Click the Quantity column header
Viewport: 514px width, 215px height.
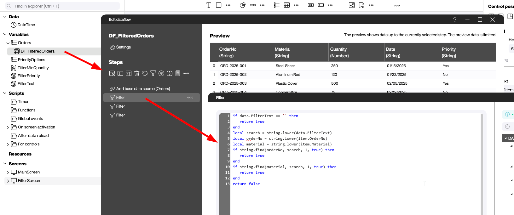point(356,52)
